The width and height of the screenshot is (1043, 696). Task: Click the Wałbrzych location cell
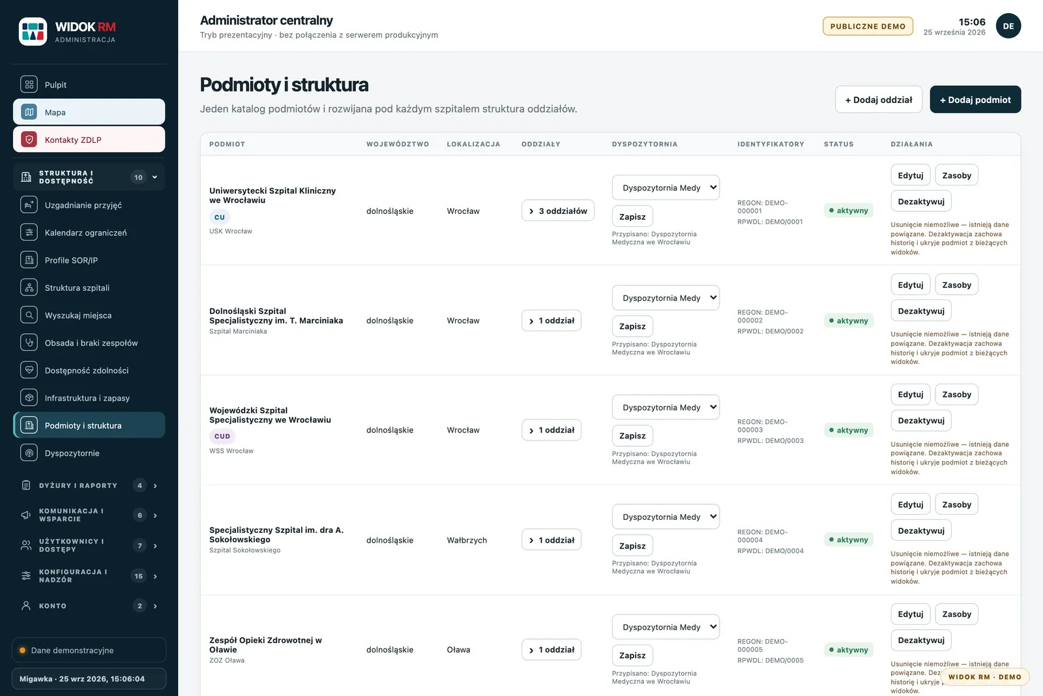(467, 540)
